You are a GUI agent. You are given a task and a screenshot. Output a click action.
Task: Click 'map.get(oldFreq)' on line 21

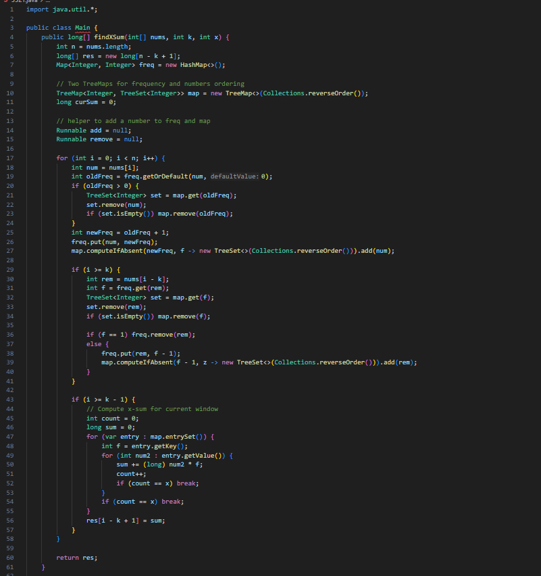pos(203,195)
